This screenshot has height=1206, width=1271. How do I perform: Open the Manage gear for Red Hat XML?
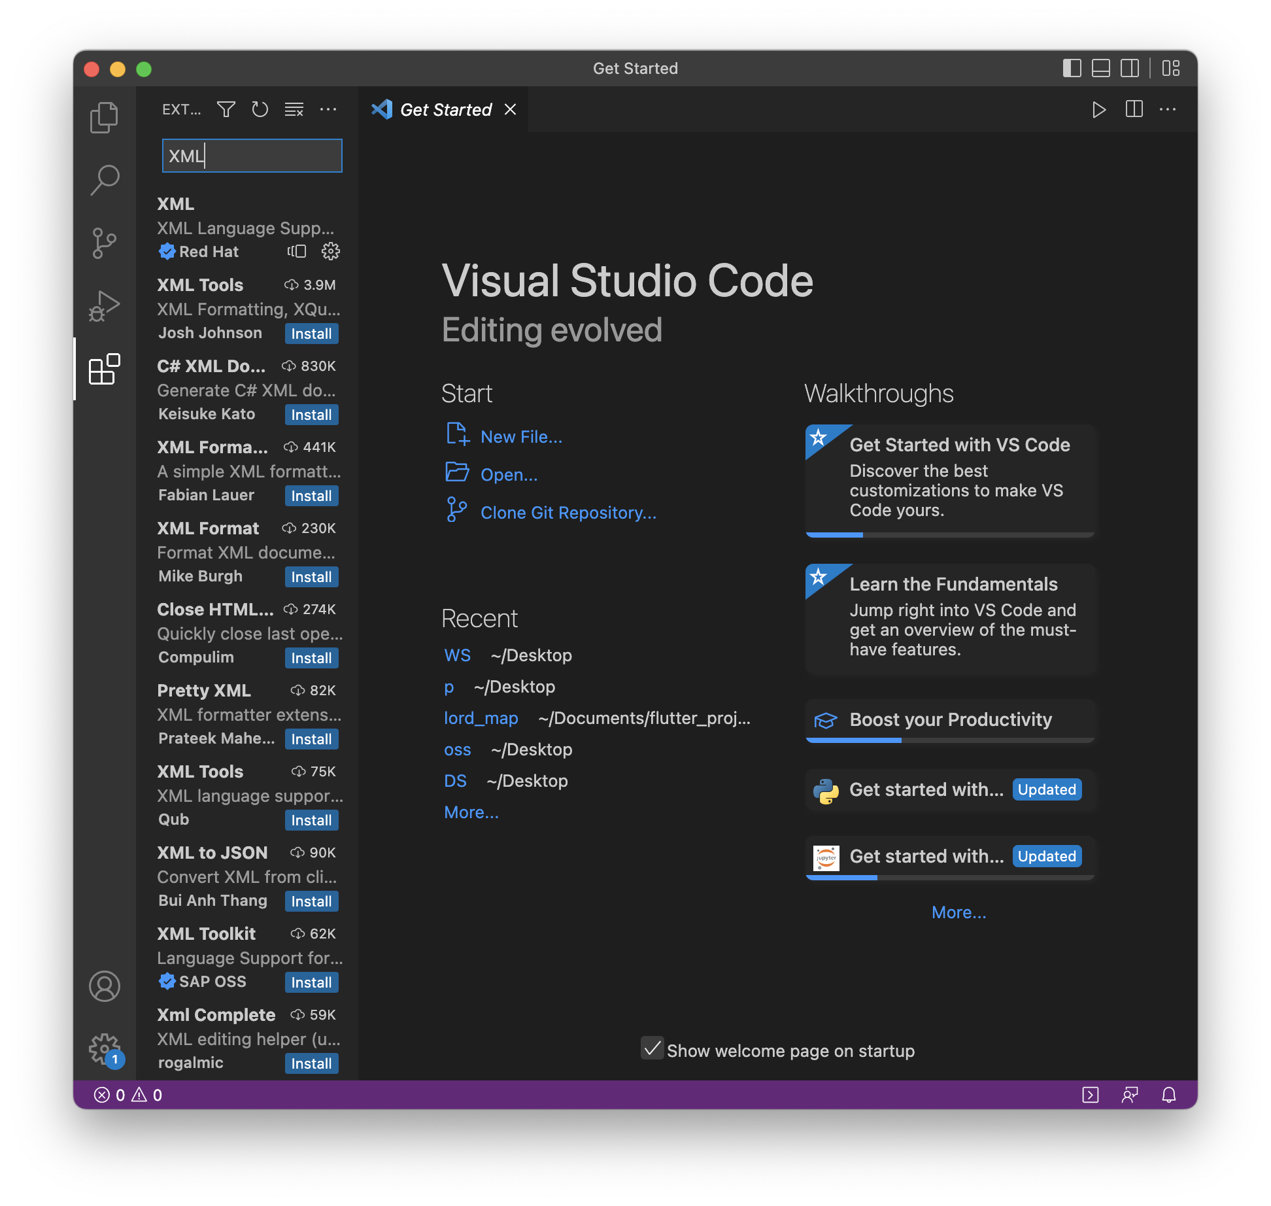(331, 251)
